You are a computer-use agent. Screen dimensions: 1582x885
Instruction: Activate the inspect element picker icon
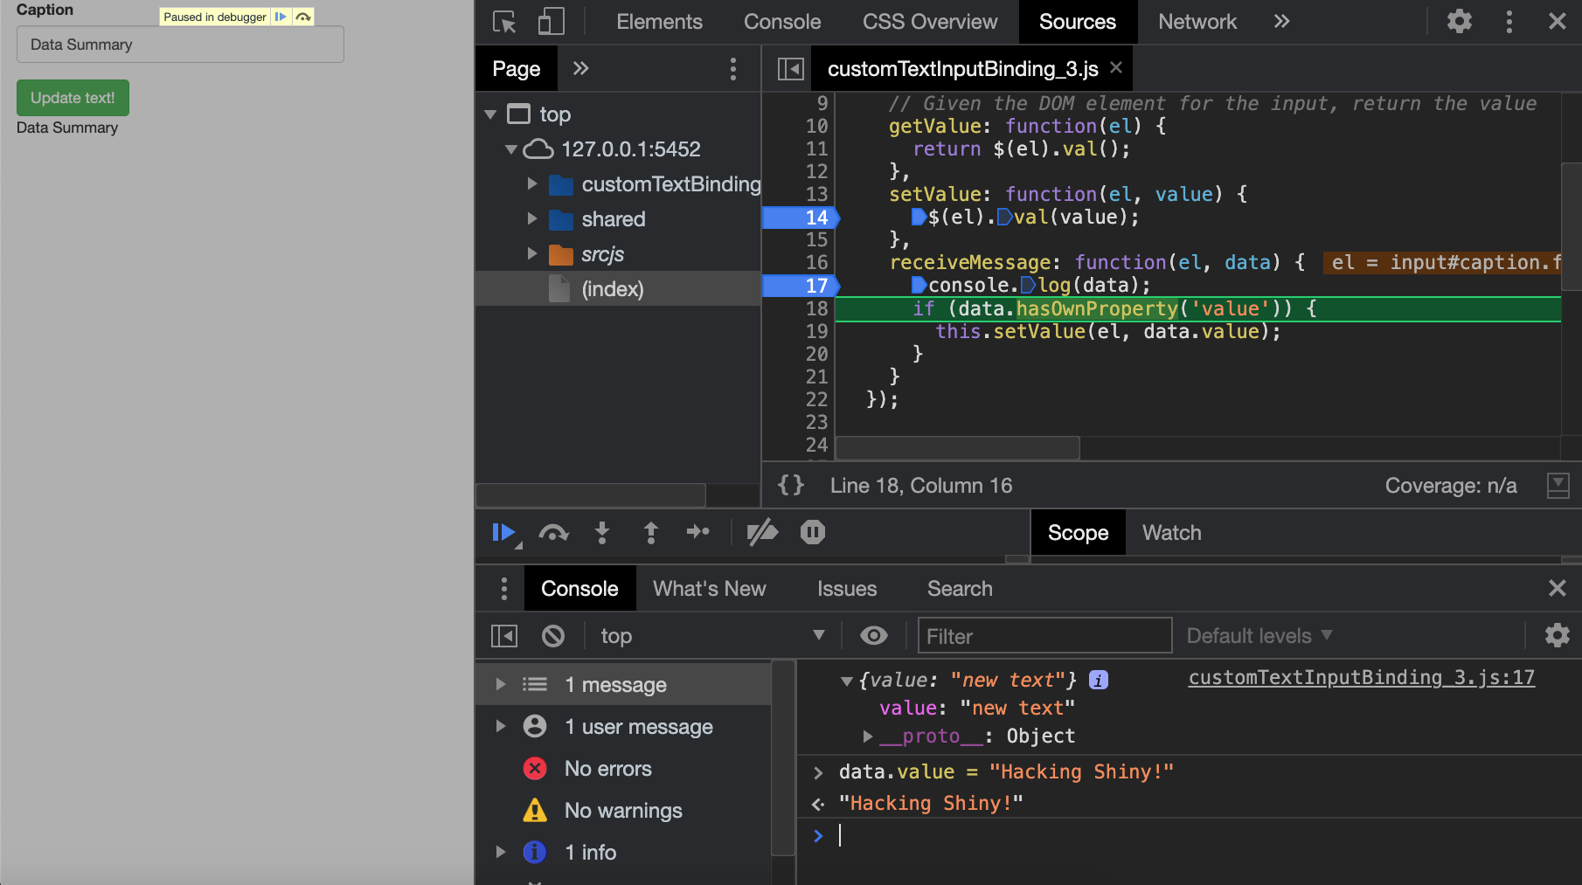[504, 22]
